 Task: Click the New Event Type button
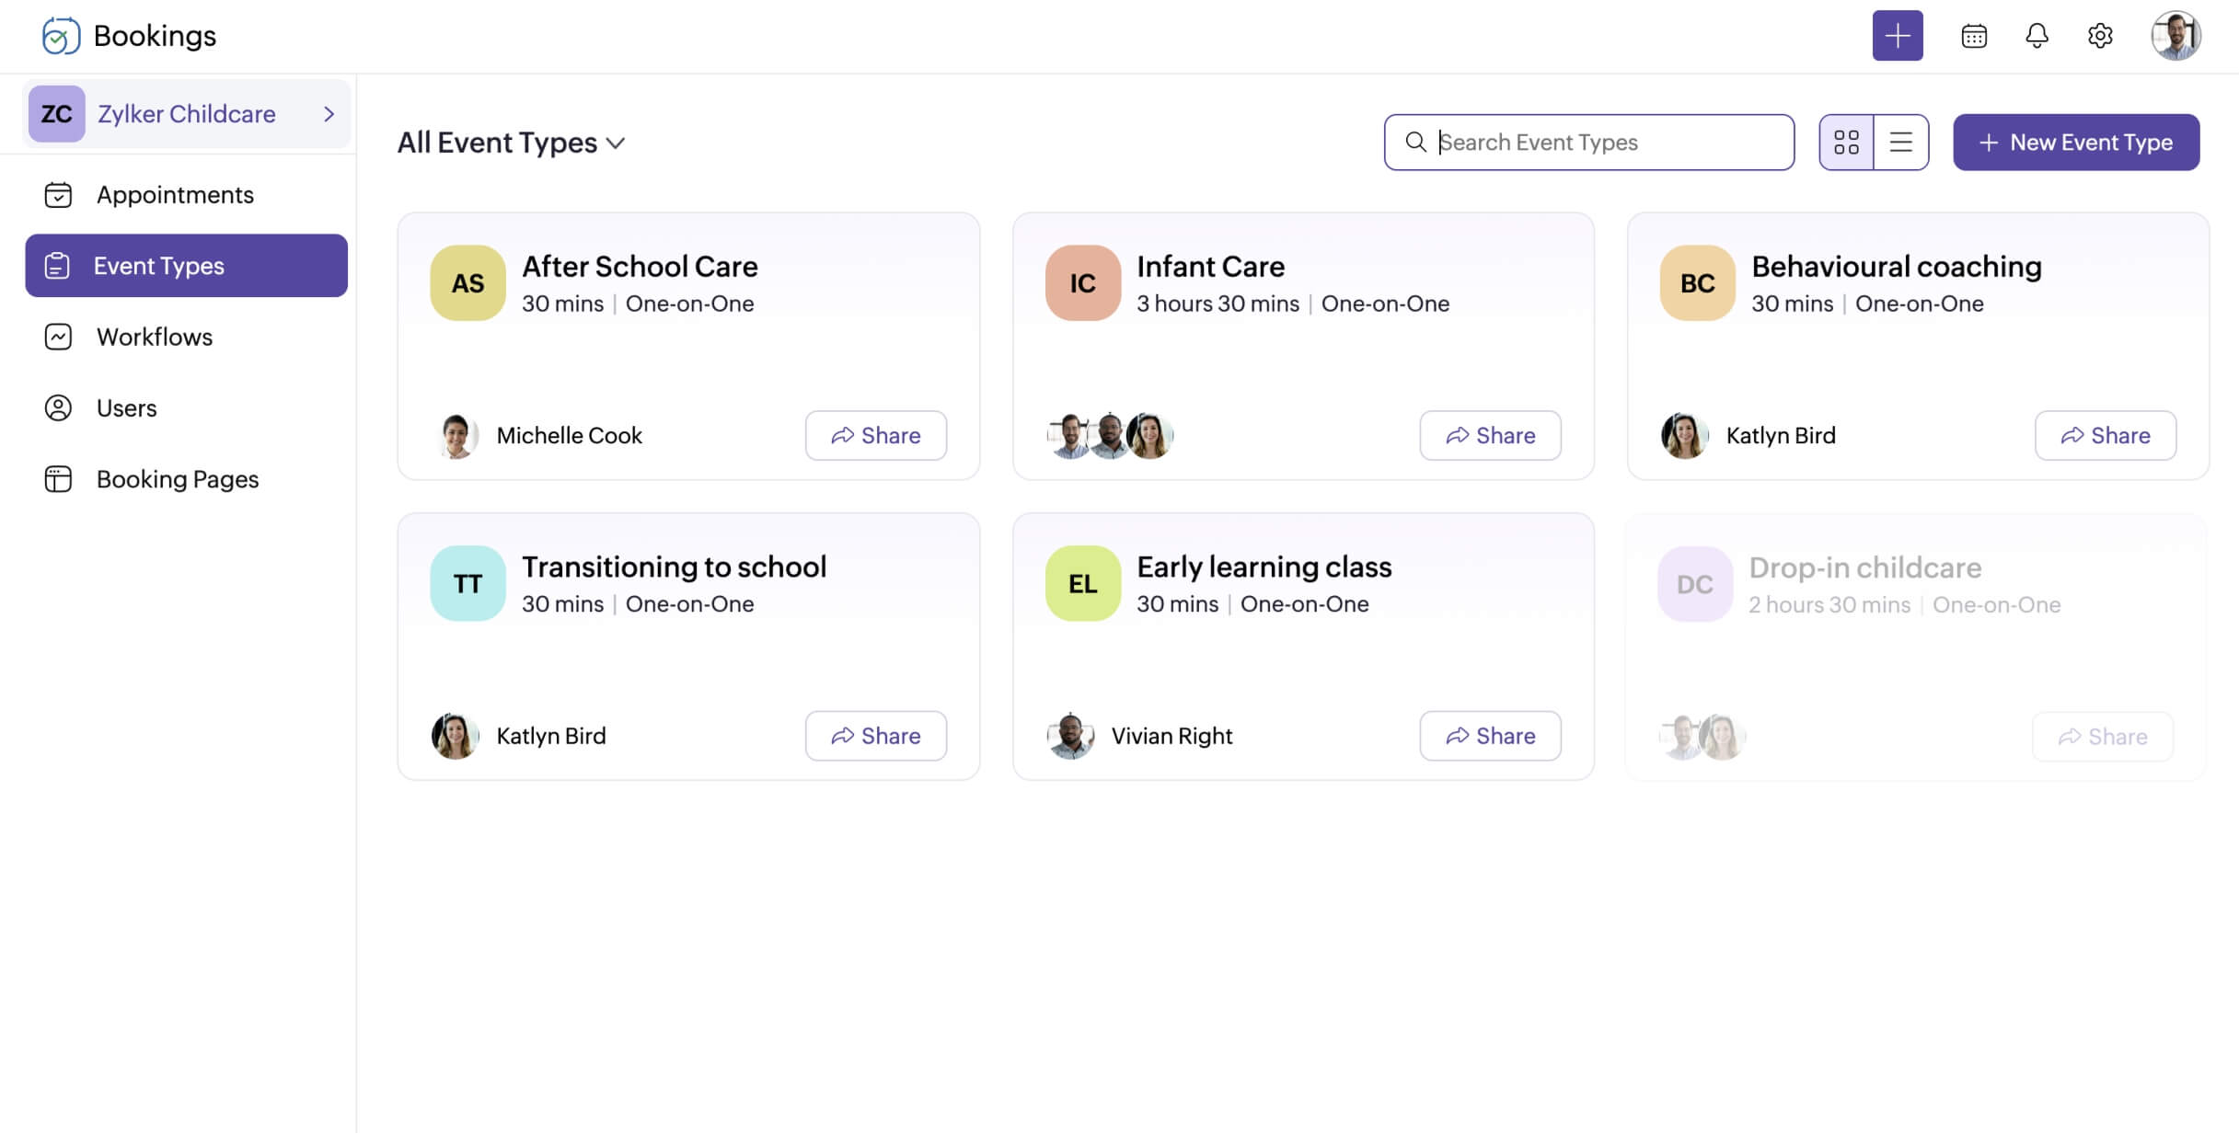pyautogui.click(x=2075, y=143)
